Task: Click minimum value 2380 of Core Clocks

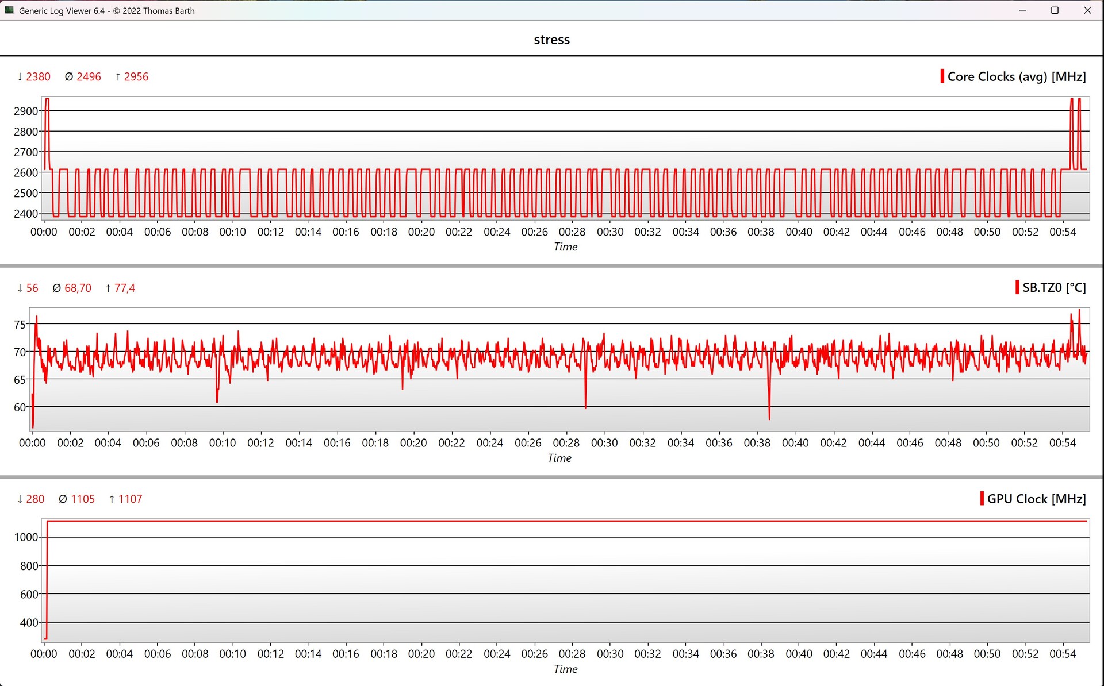Action: [38, 76]
